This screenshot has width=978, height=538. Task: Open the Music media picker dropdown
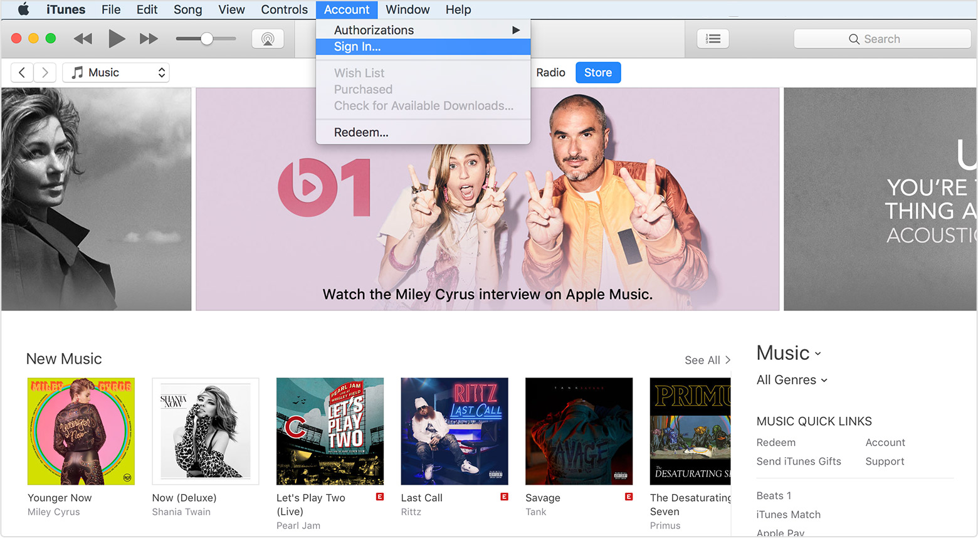(116, 73)
